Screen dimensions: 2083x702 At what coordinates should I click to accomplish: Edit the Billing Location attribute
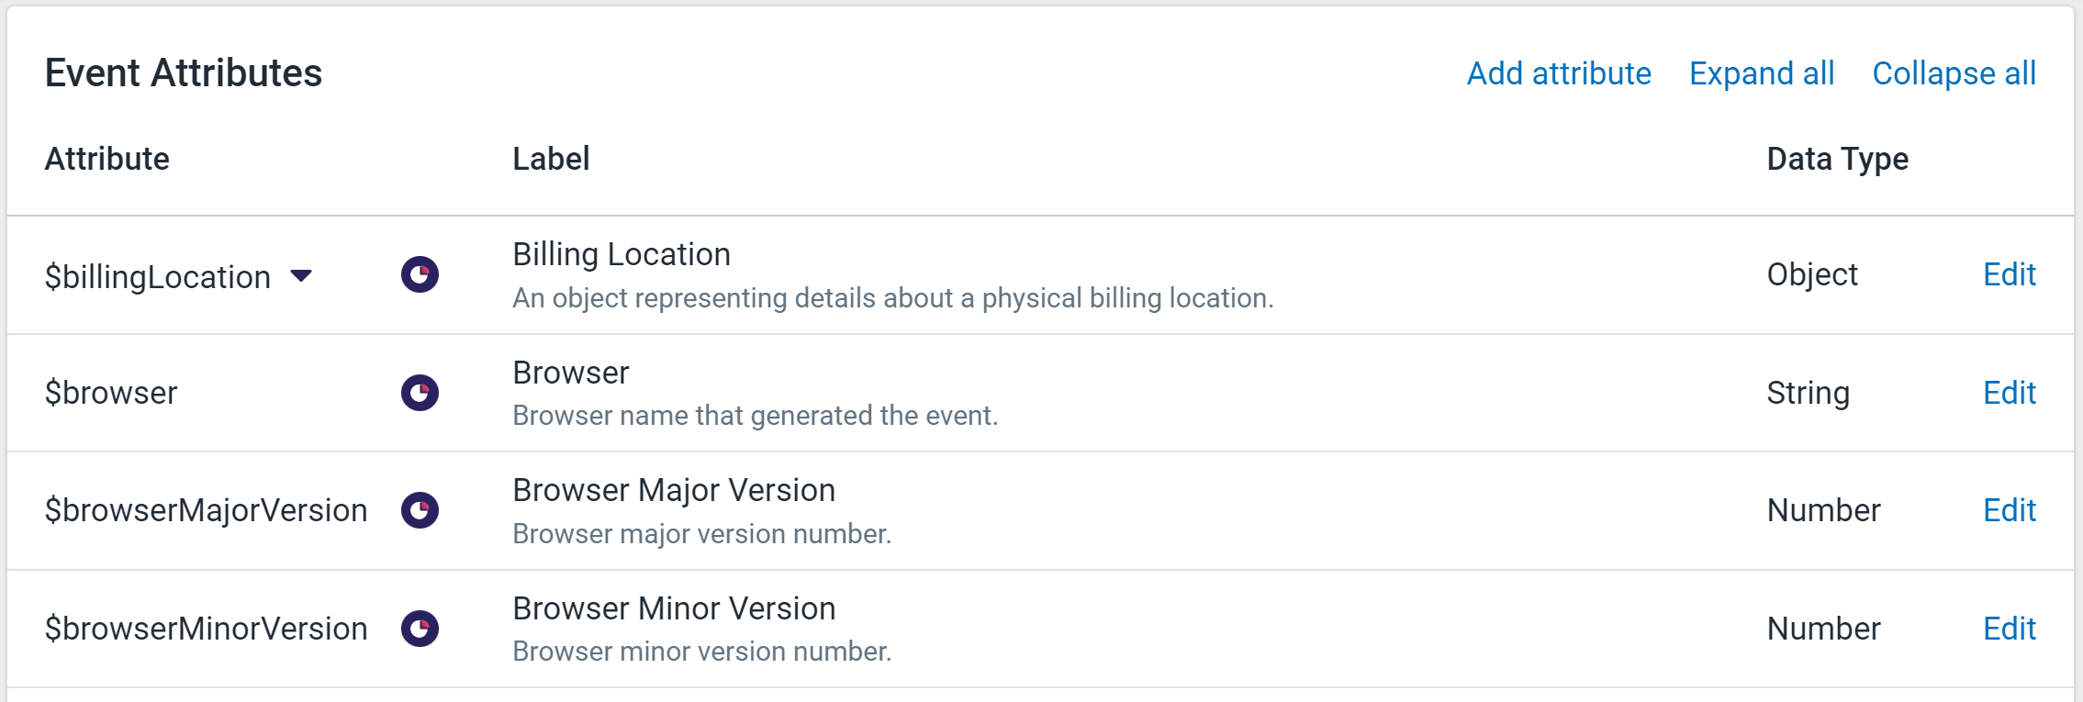(x=2010, y=274)
